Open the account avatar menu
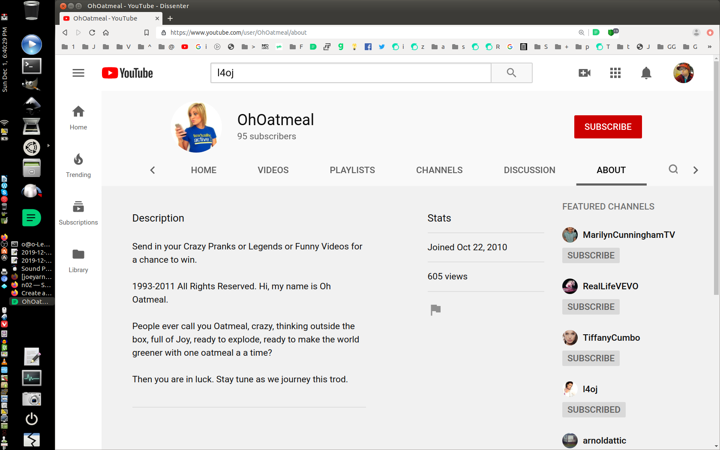The height and width of the screenshot is (450, 720). [x=684, y=73]
